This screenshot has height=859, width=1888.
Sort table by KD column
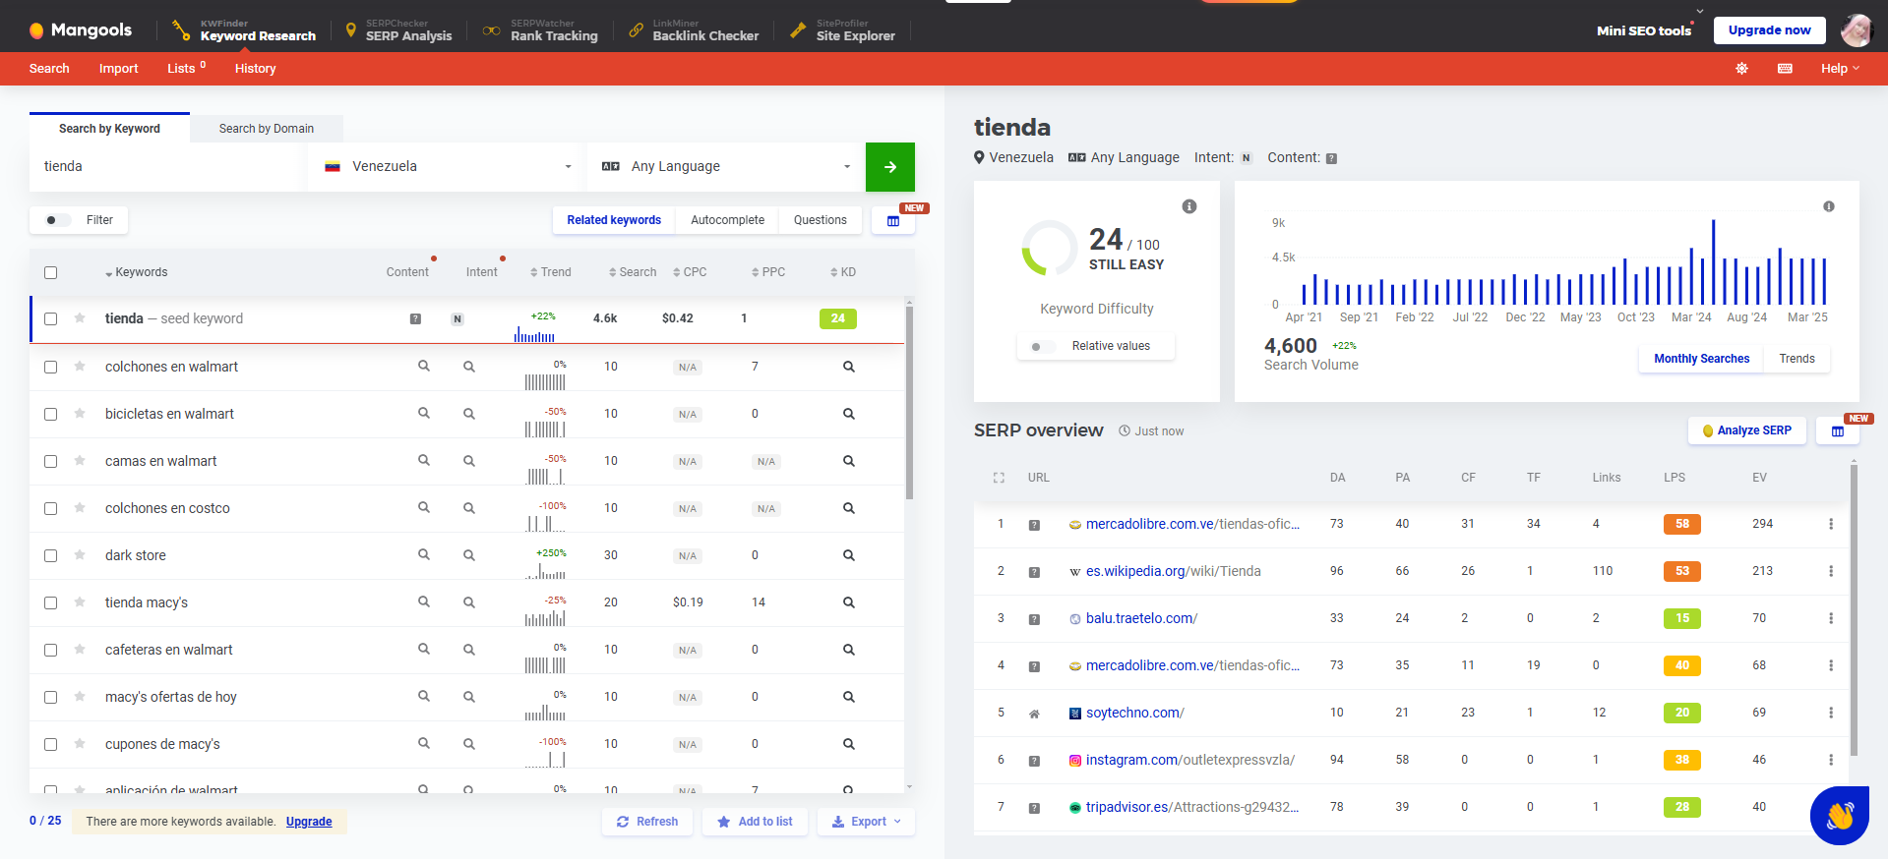843,272
